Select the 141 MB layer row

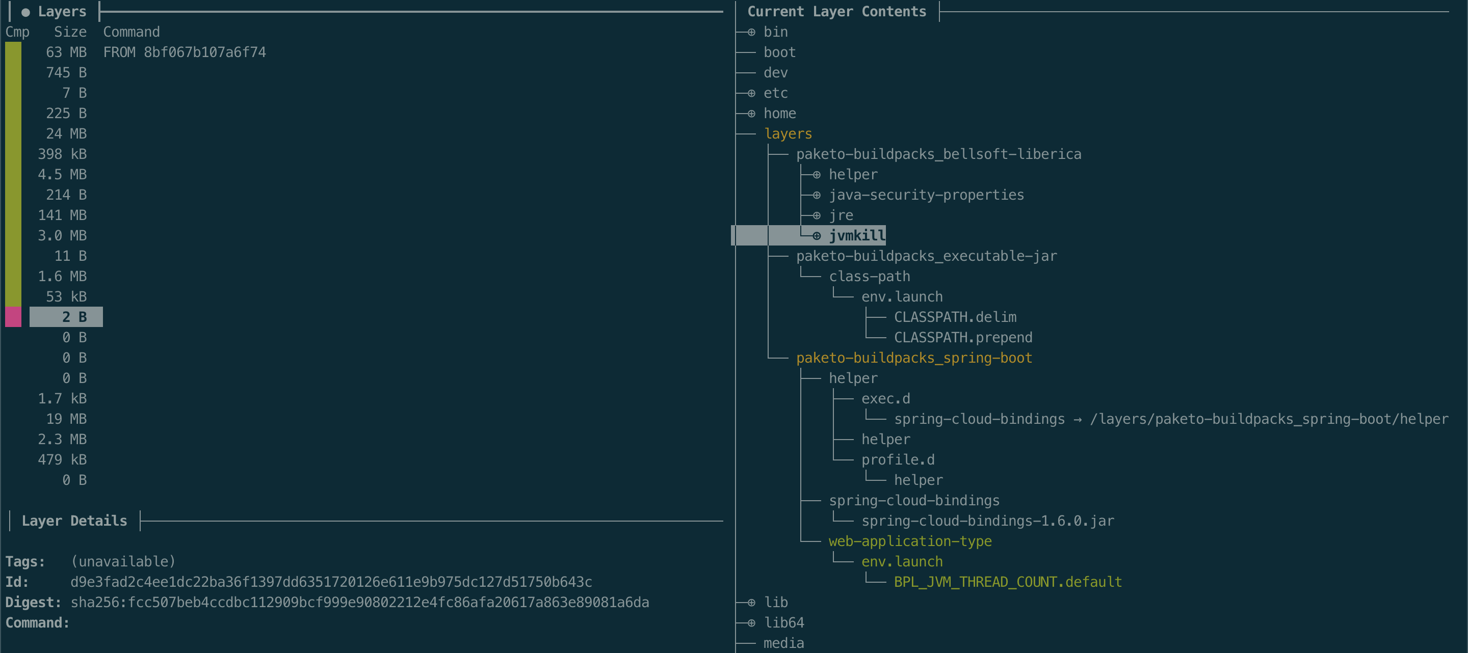(63, 215)
